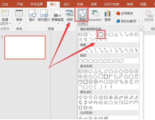Open the 幻灯片放映 tab
The width and height of the screenshot is (155, 120).
(x=112, y=4)
